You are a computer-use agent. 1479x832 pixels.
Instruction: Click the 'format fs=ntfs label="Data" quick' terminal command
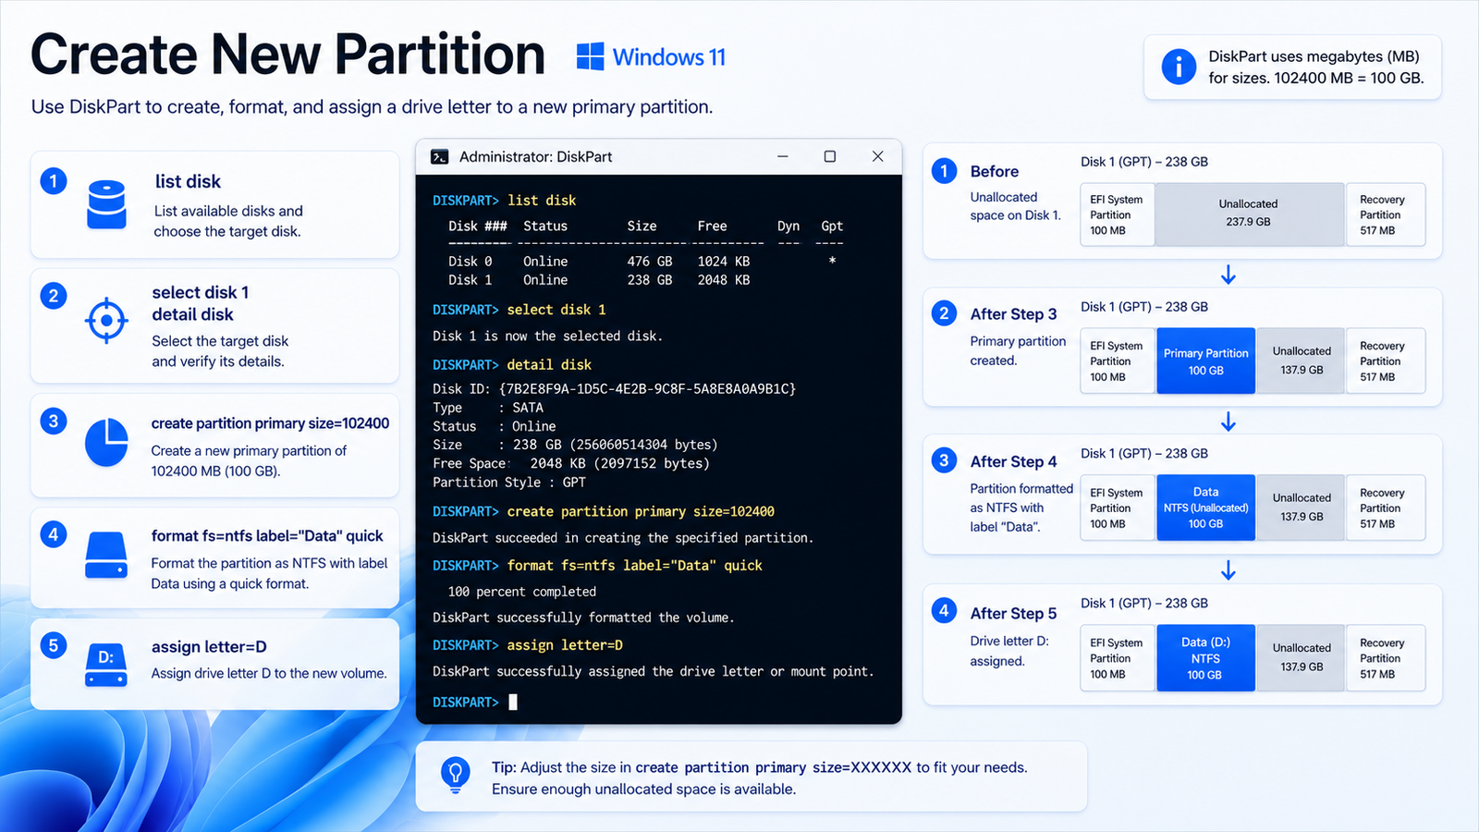point(634,566)
